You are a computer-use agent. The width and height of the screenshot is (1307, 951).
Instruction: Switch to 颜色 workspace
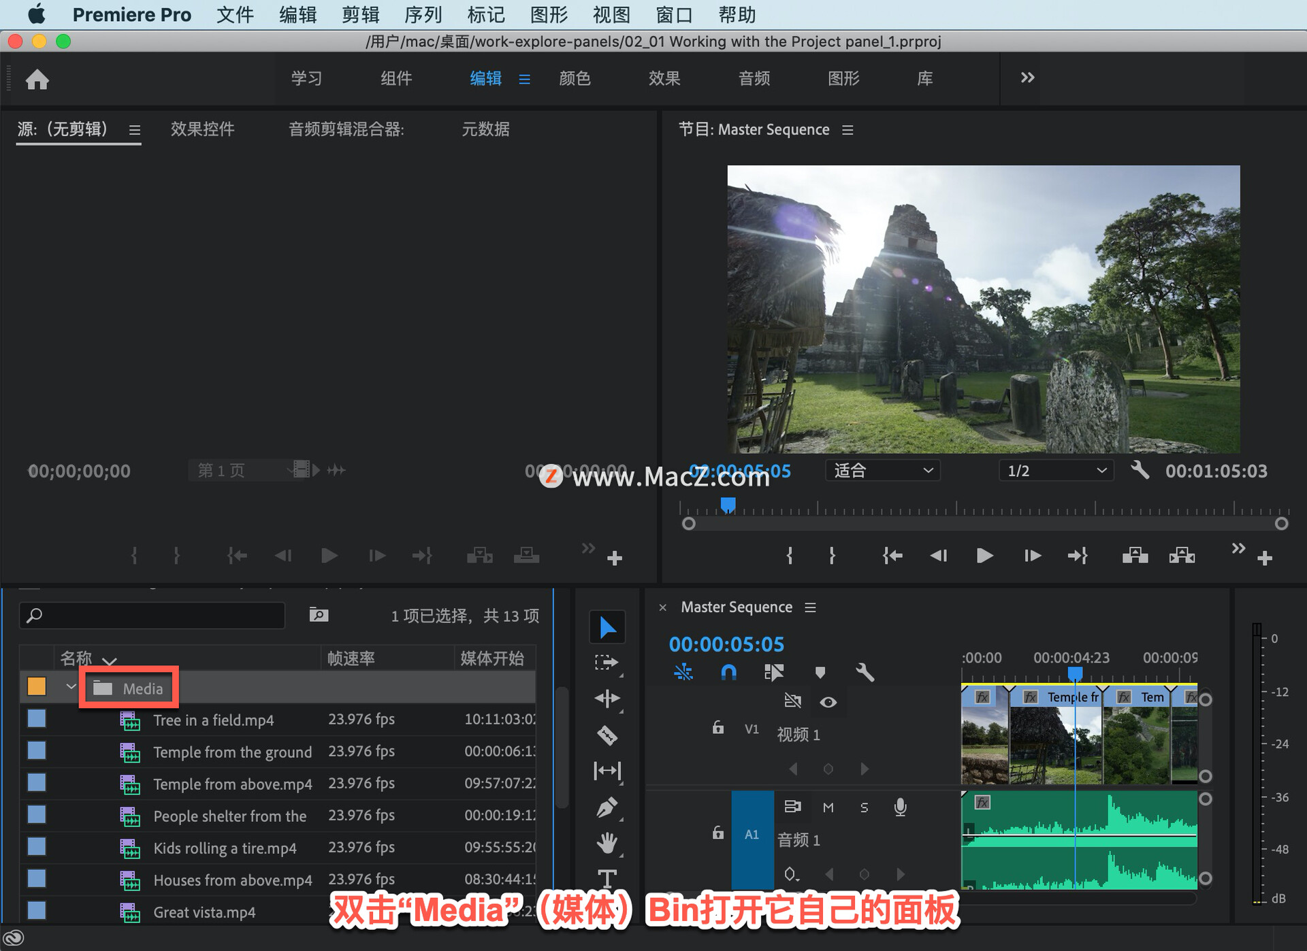tap(575, 78)
